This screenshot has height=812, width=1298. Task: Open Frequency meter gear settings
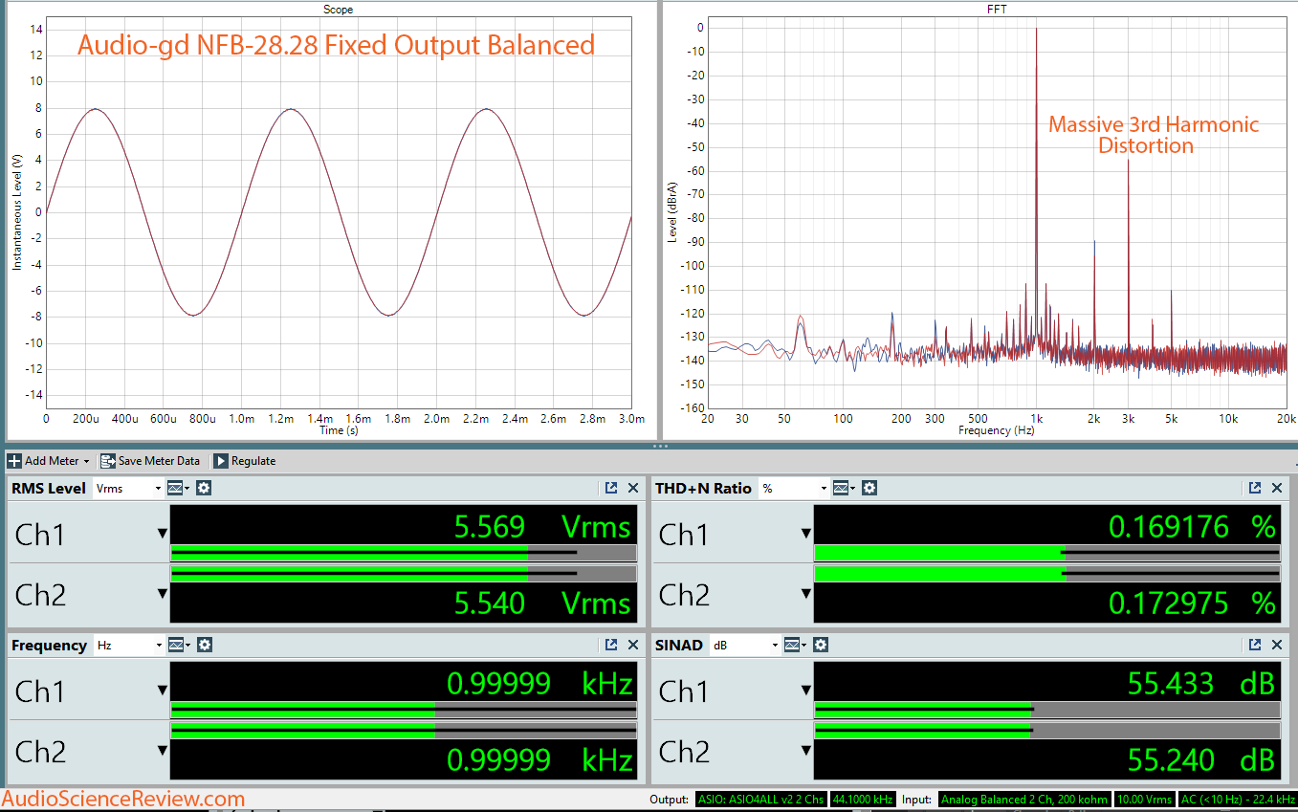coord(204,645)
